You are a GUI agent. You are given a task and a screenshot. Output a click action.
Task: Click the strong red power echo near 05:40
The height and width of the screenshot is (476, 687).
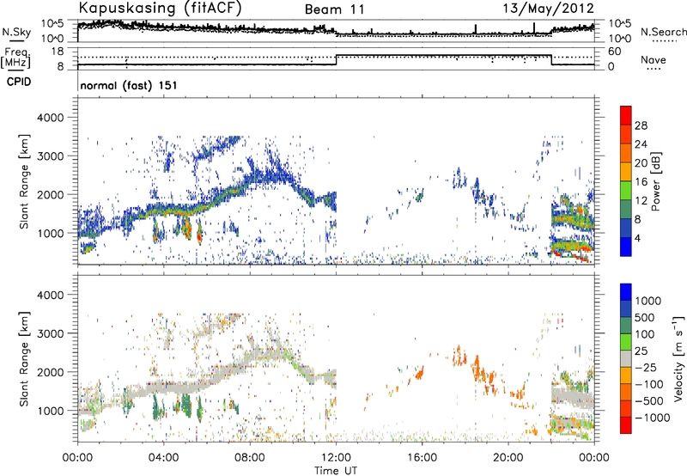[199, 236]
